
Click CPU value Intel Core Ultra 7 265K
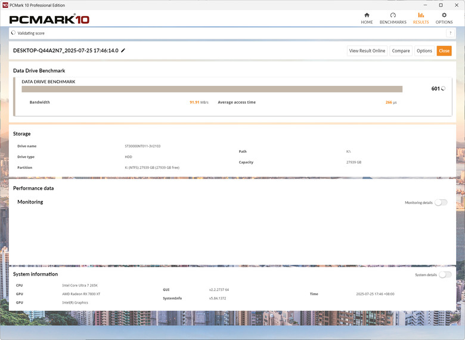pos(80,285)
